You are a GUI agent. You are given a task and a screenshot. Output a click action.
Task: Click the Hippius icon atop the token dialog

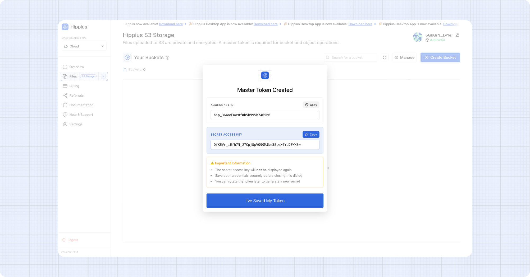tap(265, 75)
